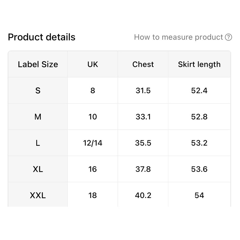
Task: Click the 40.2 chest measurement cell
Action: tap(143, 196)
